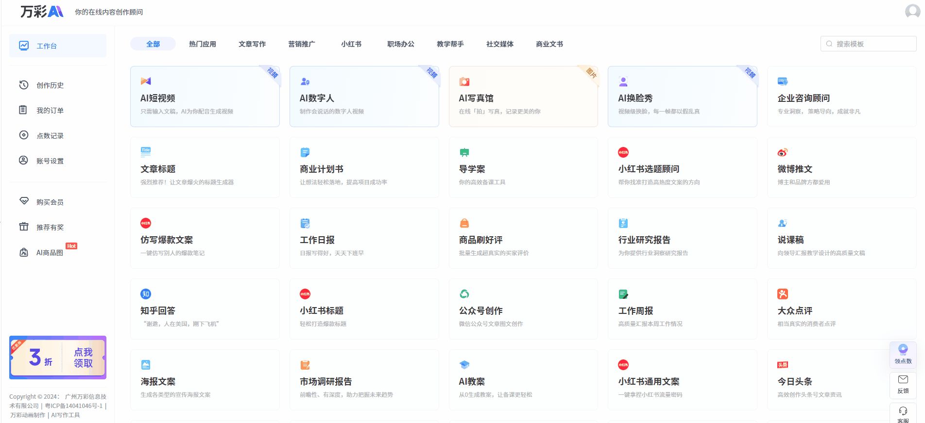Image resolution: width=925 pixels, height=423 pixels.
Task: Select the 微博推文 Weibo icon
Action: (x=782, y=152)
